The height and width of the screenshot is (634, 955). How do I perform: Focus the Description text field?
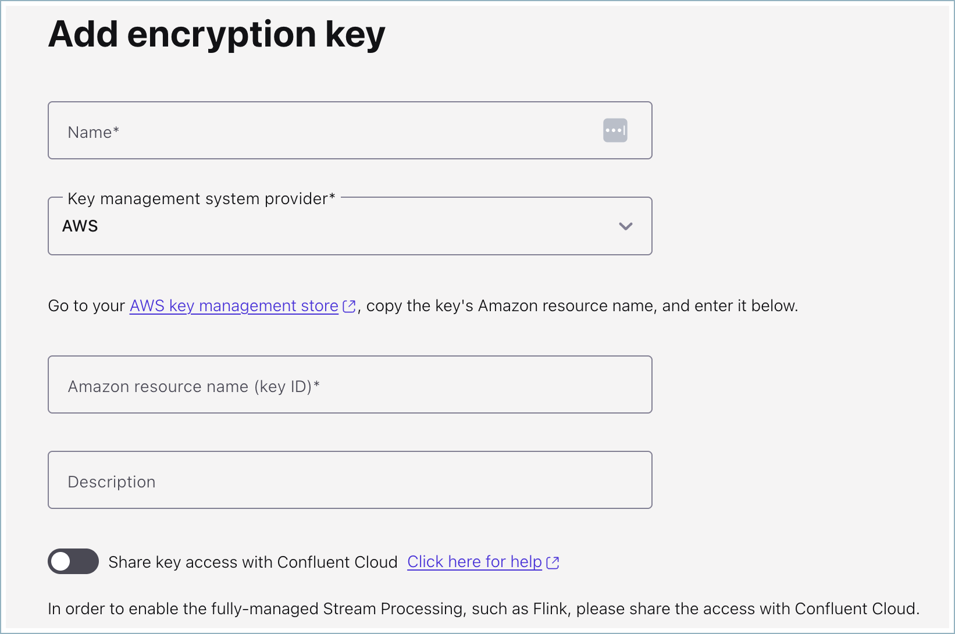[x=349, y=480]
